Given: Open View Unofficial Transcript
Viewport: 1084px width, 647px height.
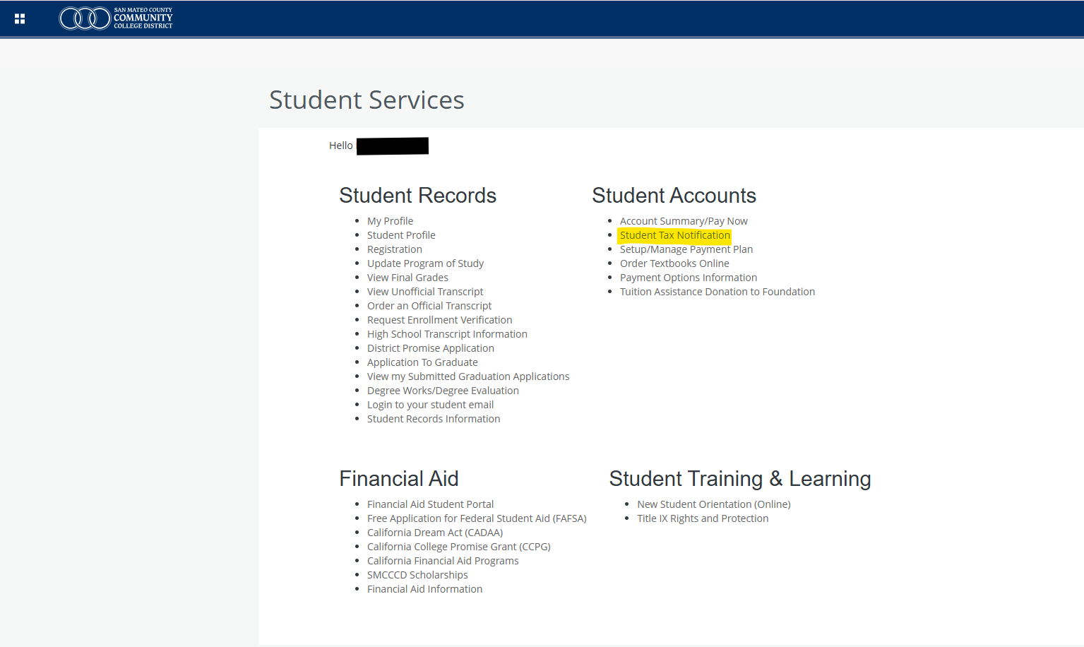Looking at the screenshot, I should [425, 292].
